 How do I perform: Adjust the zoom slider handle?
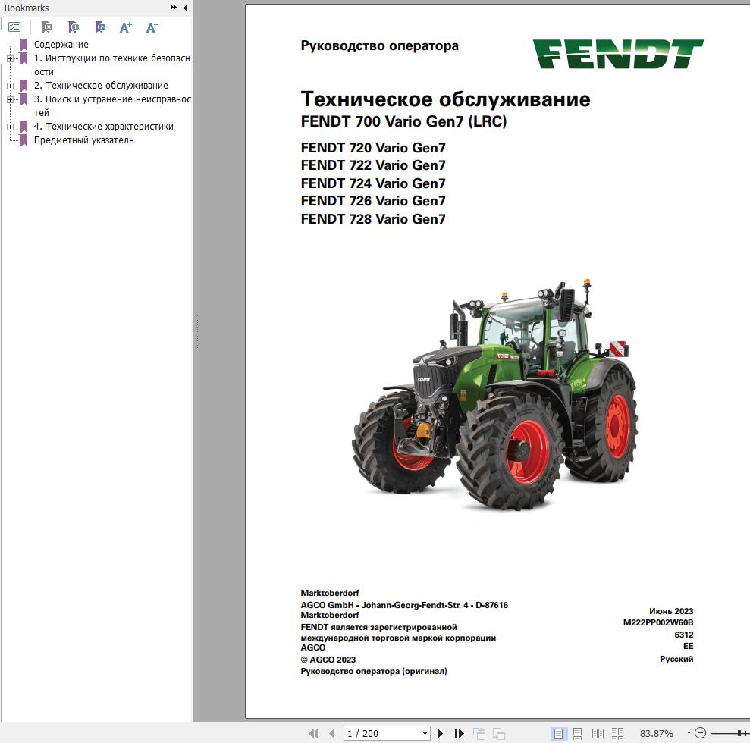(x=739, y=733)
